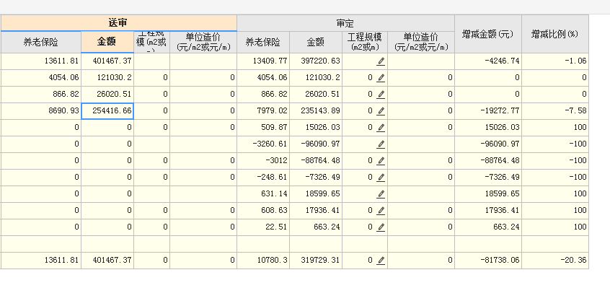Click pencil icon in 15026.03 row
This screenshot has width=610, height=288.
381,128
